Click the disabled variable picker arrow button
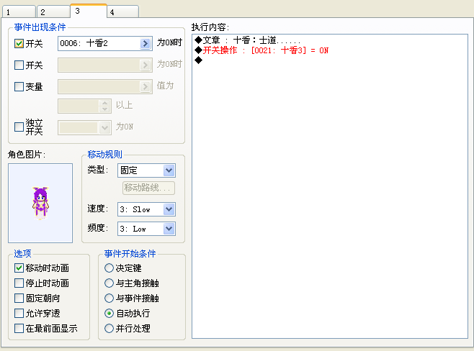 click(146, 86)
